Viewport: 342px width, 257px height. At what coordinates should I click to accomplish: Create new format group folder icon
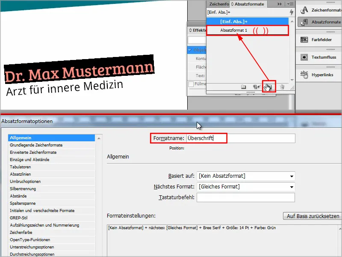[x=243, y=87]
